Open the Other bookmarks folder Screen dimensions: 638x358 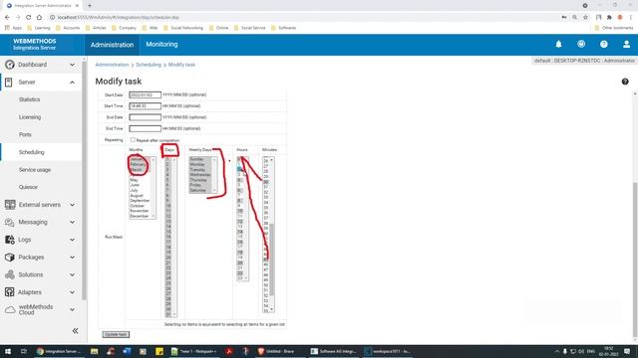(614, 28)
